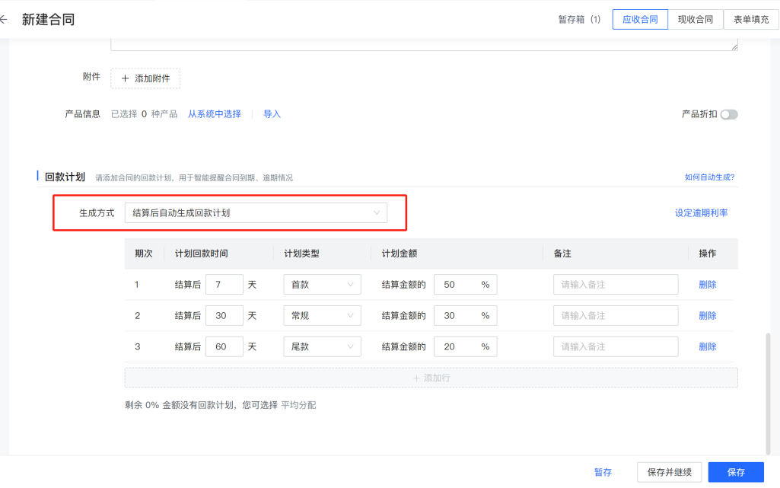Open the 暂存箱 (1) link
780x488 pixels.
(x=579, y=19)
